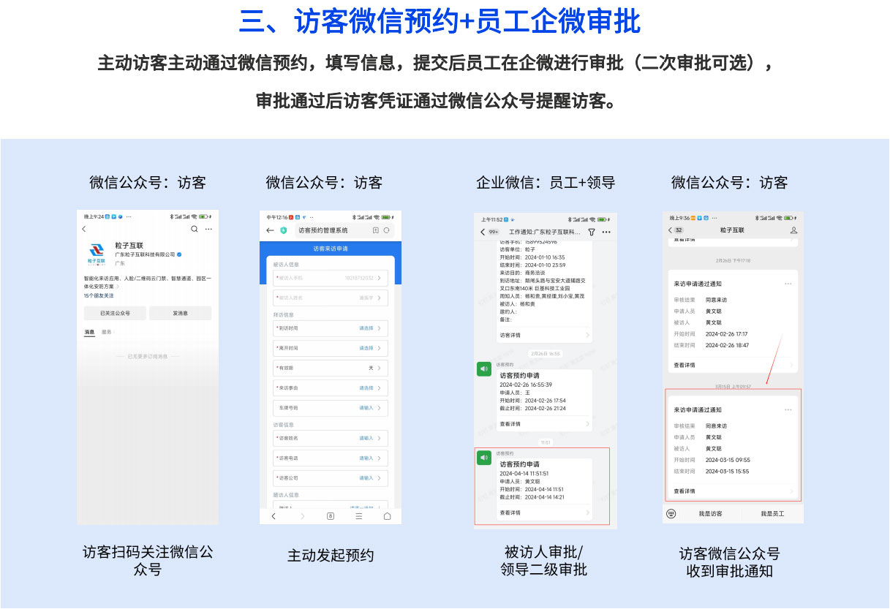This screenshot has height=609, width=890.
Task: Open three-dot menu on 2024-02-26 来访申请通过通知
Action: tap(788, 284)
